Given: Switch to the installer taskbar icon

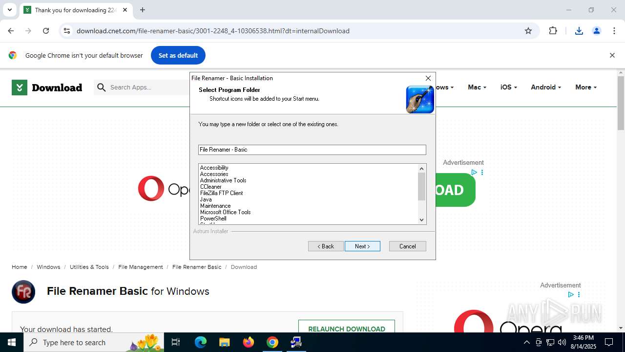Looking at the screenshot, I should click(296, 342).
